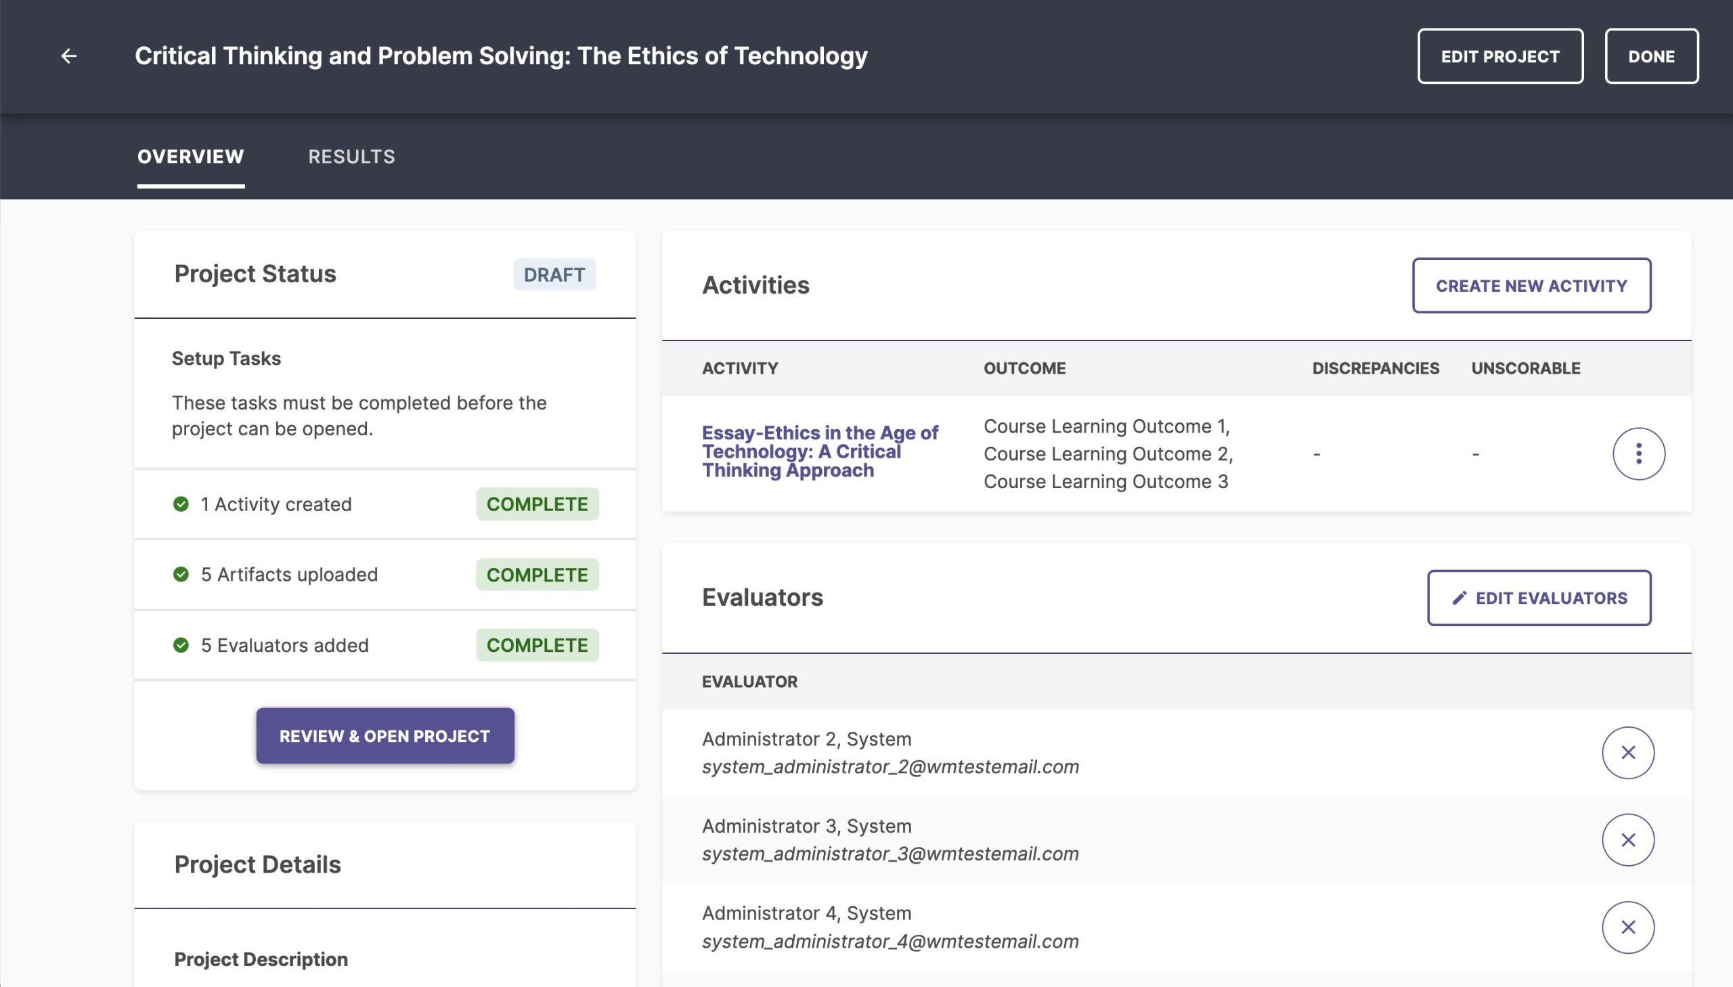Click the DRAFT status badge
1733x987 pixels.
pyautogui.click(x=554, y=275)
